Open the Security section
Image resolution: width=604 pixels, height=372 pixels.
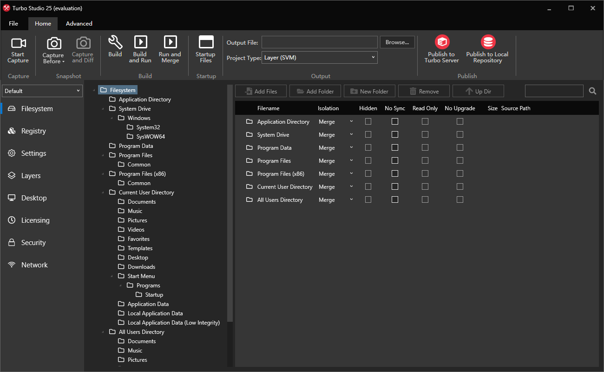[x=42, y=243]
